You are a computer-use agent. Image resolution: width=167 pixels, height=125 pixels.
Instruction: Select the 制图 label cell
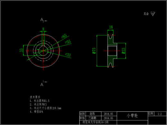point(82,114)
